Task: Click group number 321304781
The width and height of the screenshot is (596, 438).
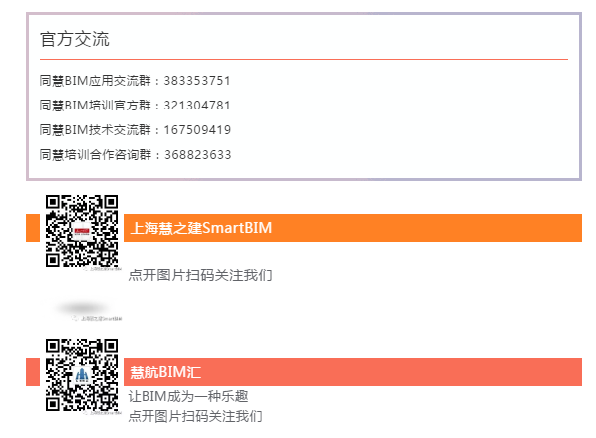Action: point(197,106)
